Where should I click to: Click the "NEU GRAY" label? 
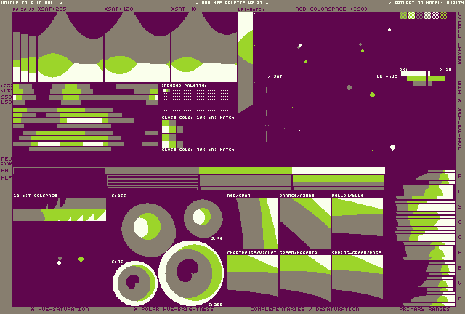coord(7,161)
